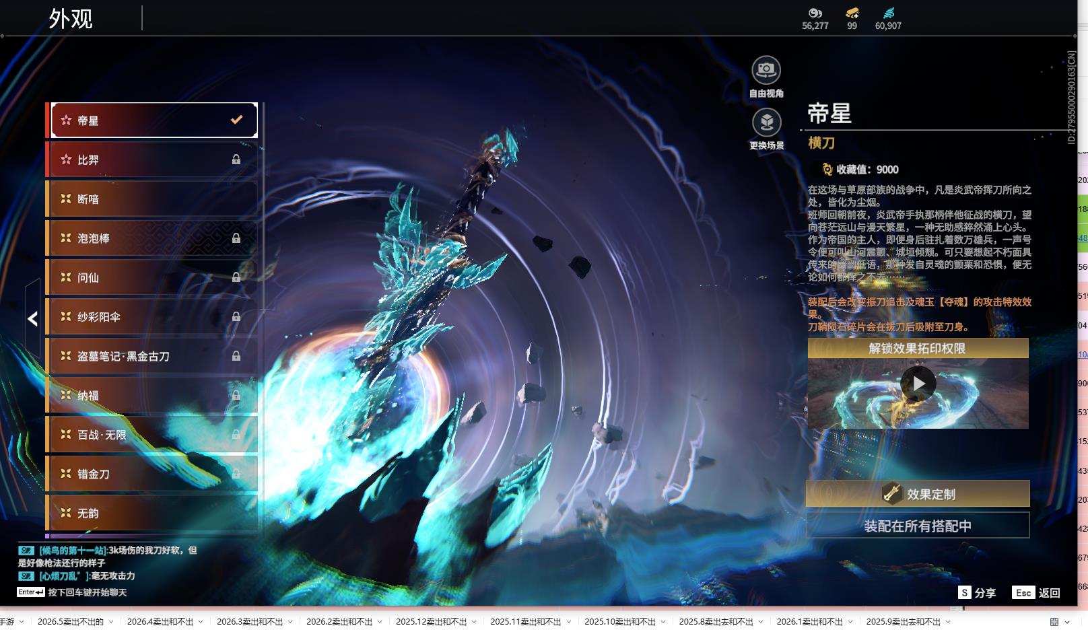
Task: Click the 按下回车键开始聊天 chat prompt
Action: pos(88,592)
